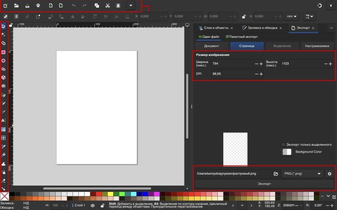Toggle the width/height lock icon
The width and height of the screenshot is (337, 210).
[244, 16]
